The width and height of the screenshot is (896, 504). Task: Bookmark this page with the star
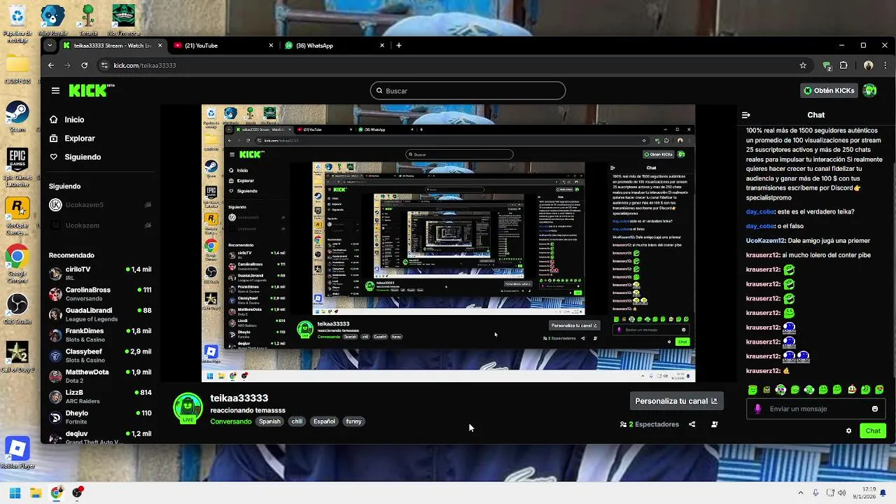pos(803,65)
